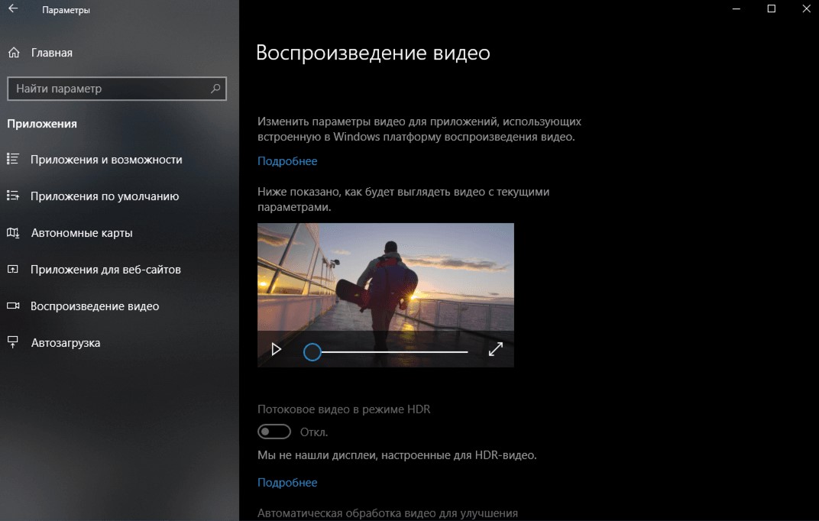Click the Воспроизведение видео page heading

point(373,53)
